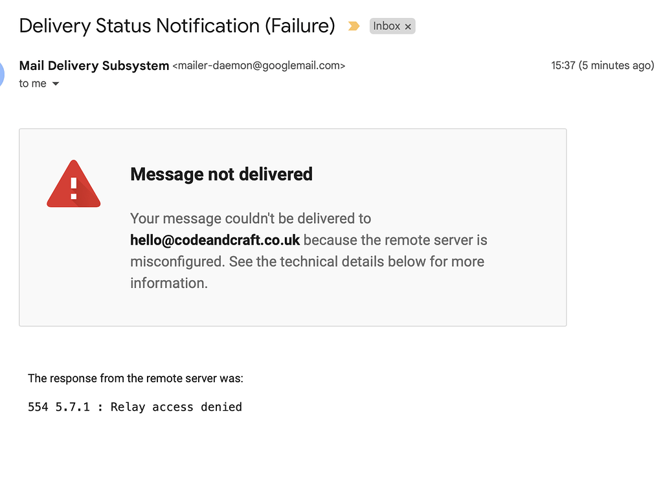Expand recipient details arrow beside 'to me'
The image size is (663, 489).
56,84
